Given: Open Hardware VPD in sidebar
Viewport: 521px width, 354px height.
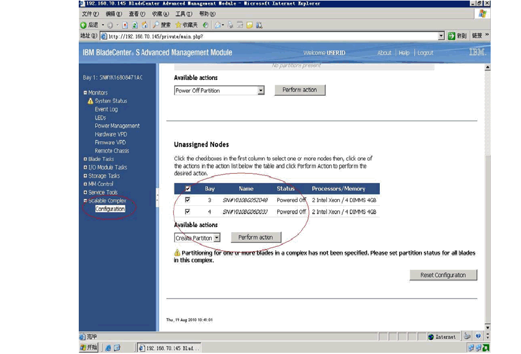Looking at the screenshot, I should point(111,134).
